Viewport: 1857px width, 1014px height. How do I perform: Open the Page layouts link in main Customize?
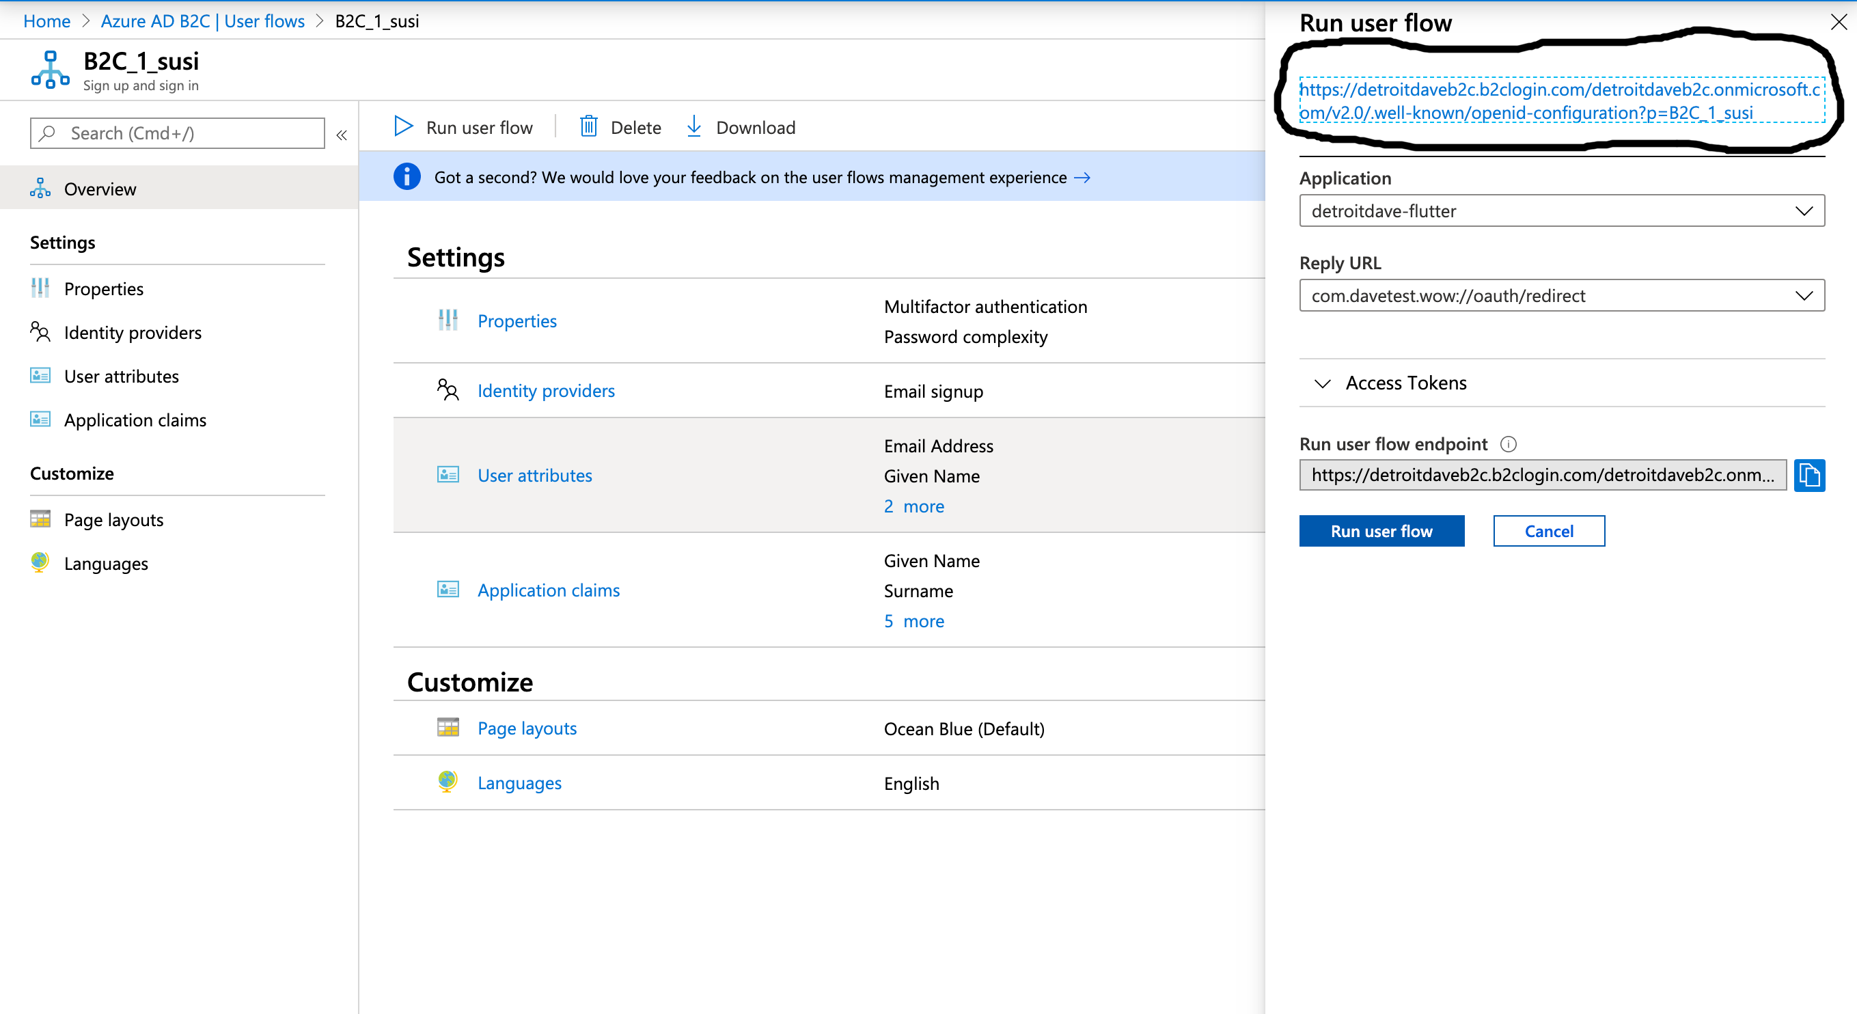pos(527,728)
